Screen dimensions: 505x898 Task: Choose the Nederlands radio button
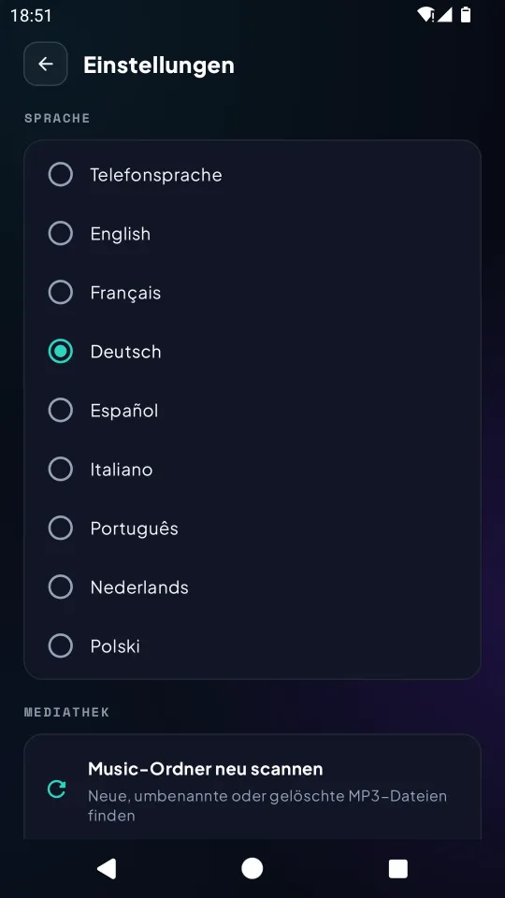pos(252,587)
